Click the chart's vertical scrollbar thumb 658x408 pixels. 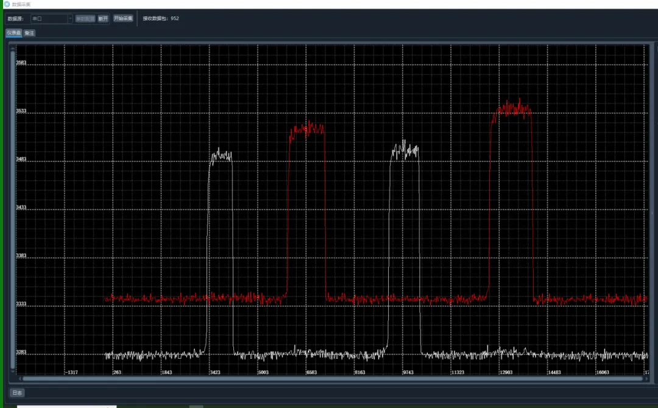[x=13, y=207]
